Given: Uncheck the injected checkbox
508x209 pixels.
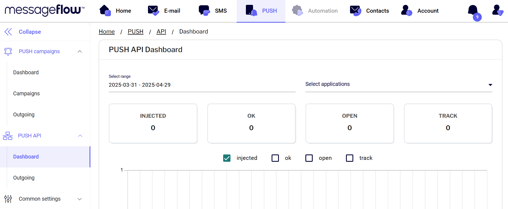Looking at the screenshot, I should tap(227, 158).
